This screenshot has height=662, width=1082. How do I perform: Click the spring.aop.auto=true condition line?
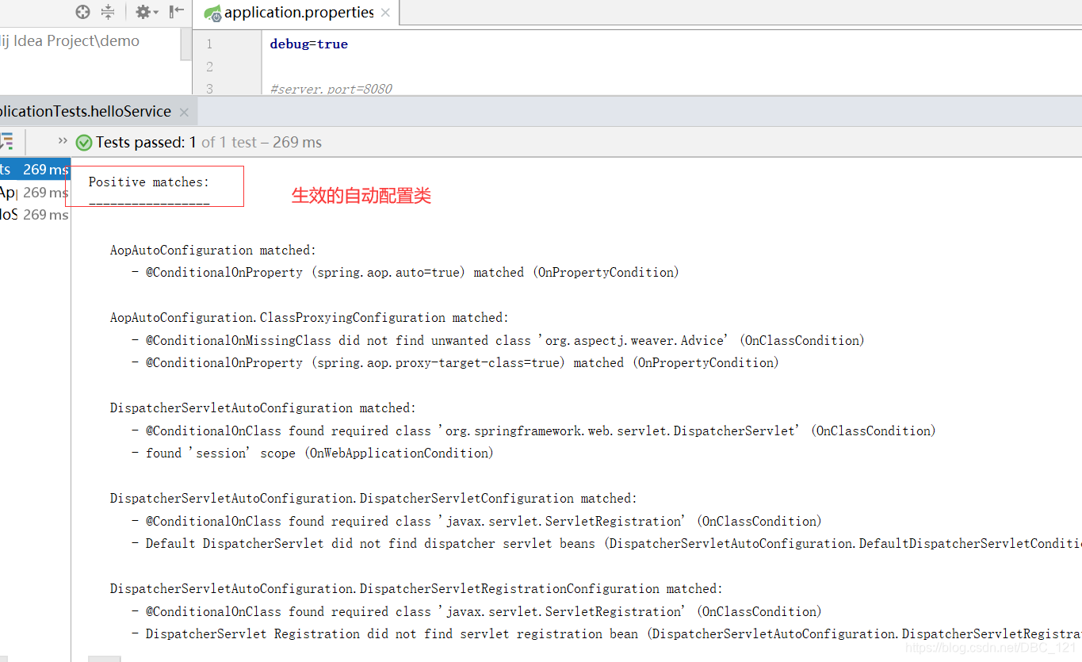pyautogui.click(x=405, y=273)
